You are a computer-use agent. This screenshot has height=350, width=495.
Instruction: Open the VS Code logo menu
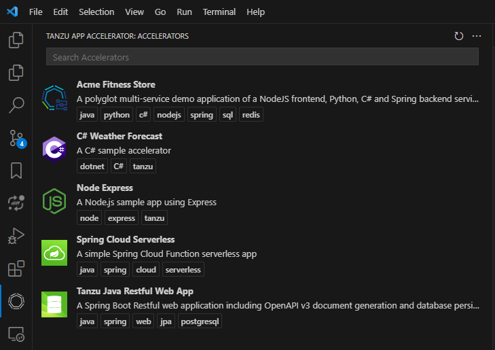(12, 12)
